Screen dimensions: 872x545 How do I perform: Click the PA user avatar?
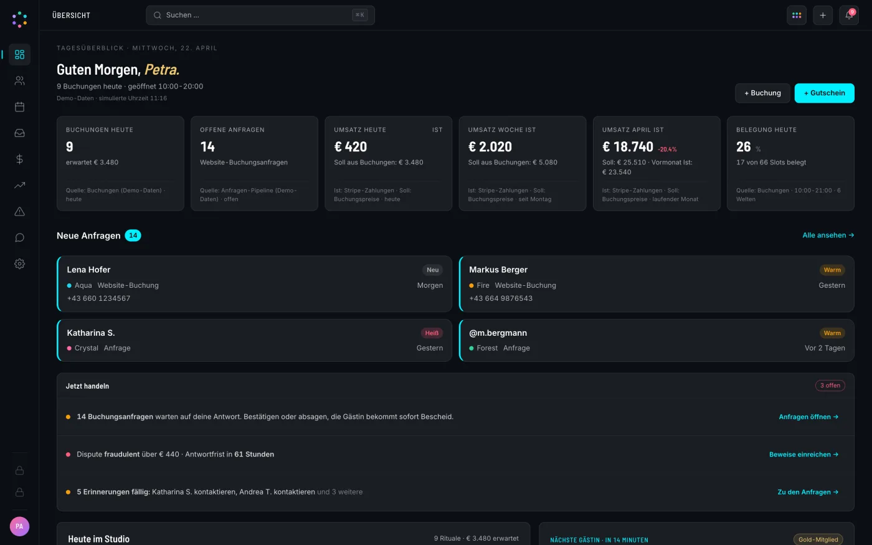19,526
